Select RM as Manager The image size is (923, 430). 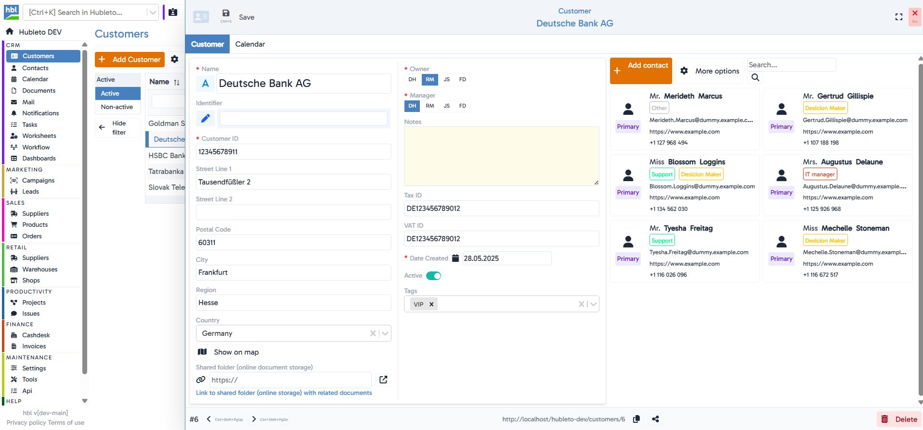click(x=429, y=106)
